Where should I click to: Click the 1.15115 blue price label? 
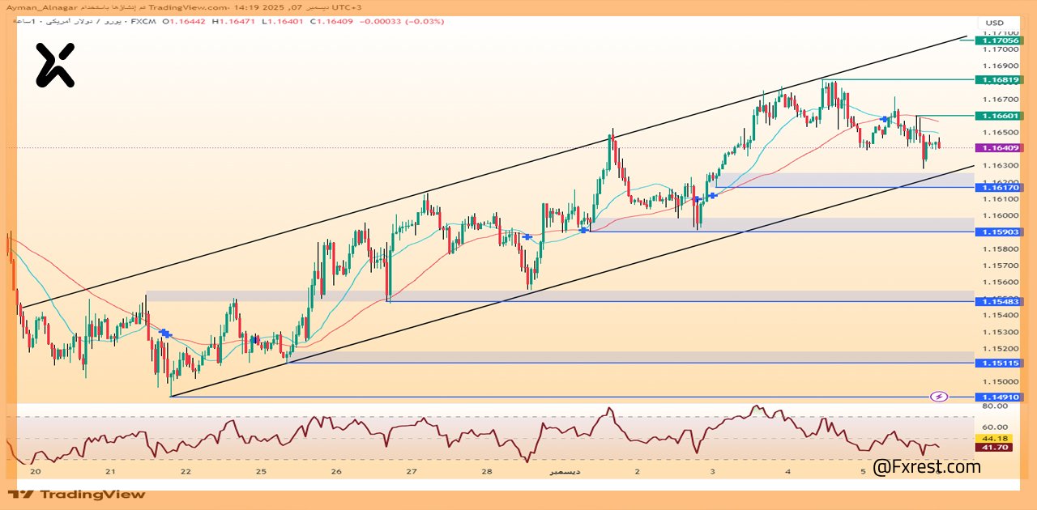click(1000, 363)
